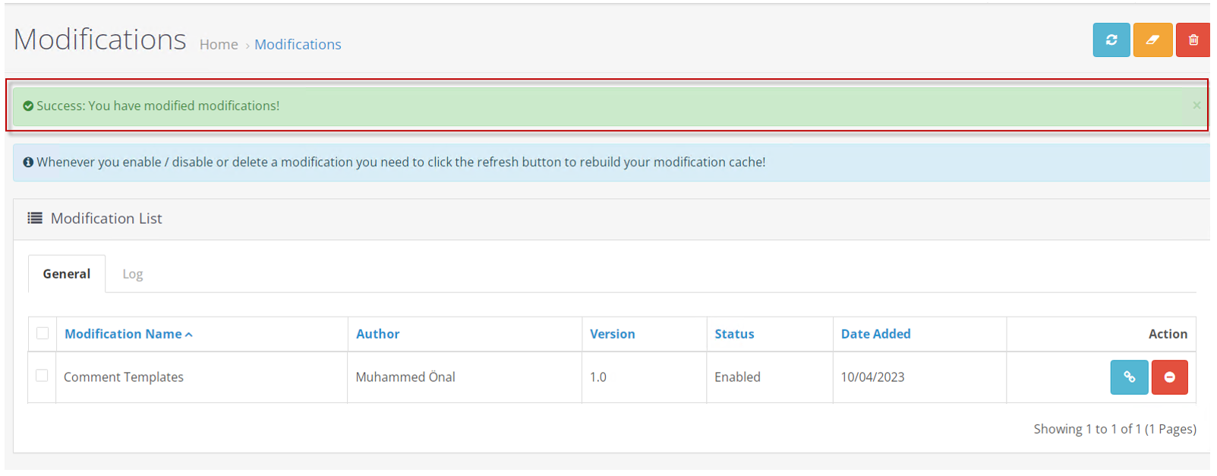This screenshot has height=476, width=1217.
Task: Sort the table by Author
Action: coord(378,334)
